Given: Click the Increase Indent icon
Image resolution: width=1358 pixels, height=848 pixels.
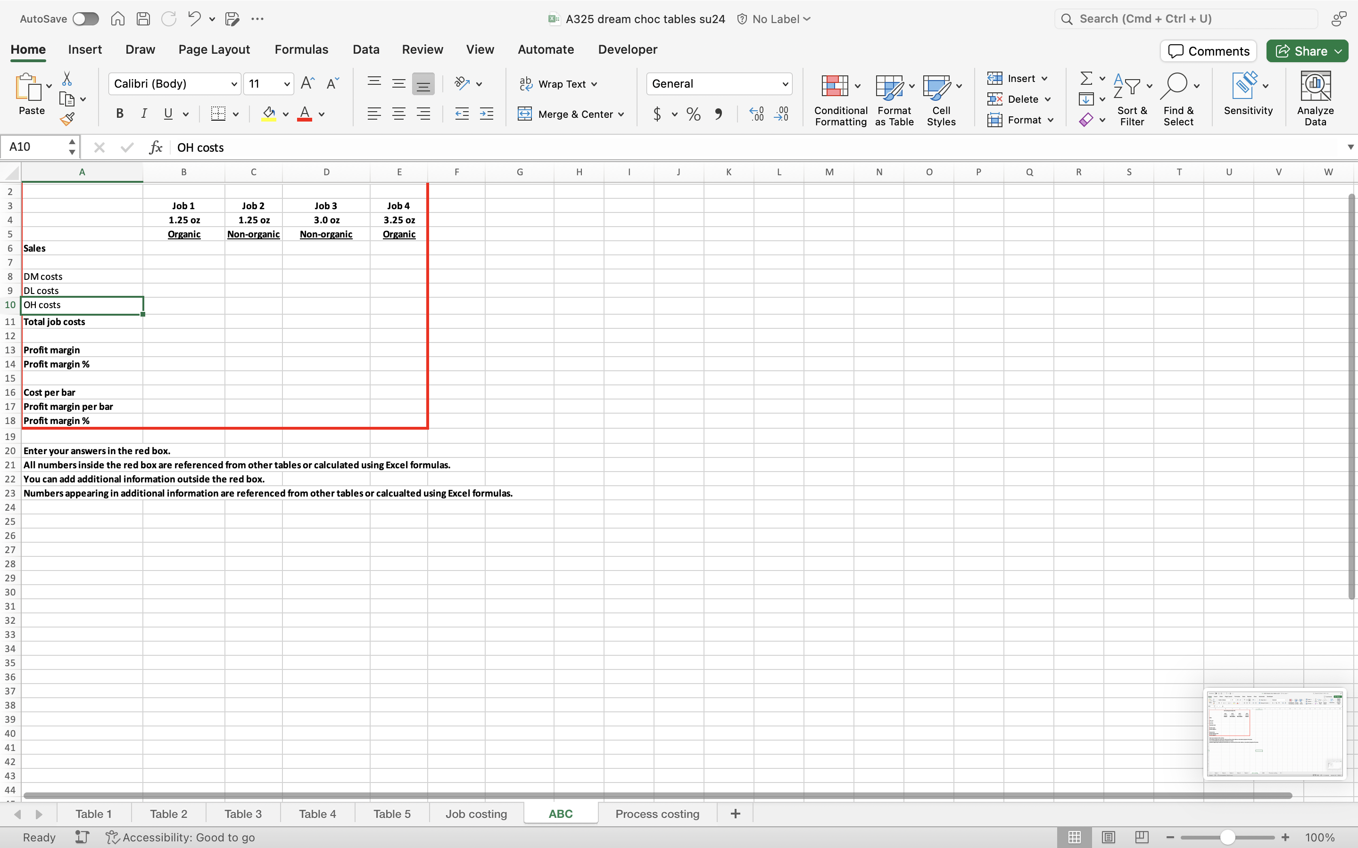Looking at the screenshot, I should [x=487, y=114].
